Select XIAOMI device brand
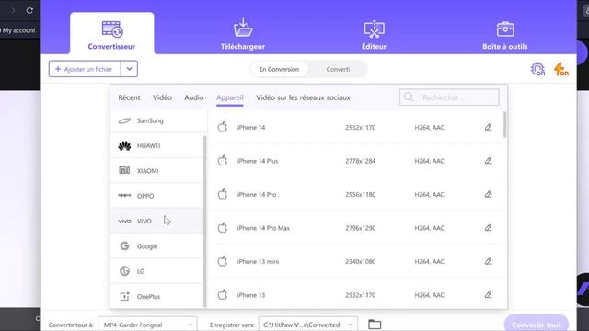Screen dimensions: 589x331 point(157,171)
